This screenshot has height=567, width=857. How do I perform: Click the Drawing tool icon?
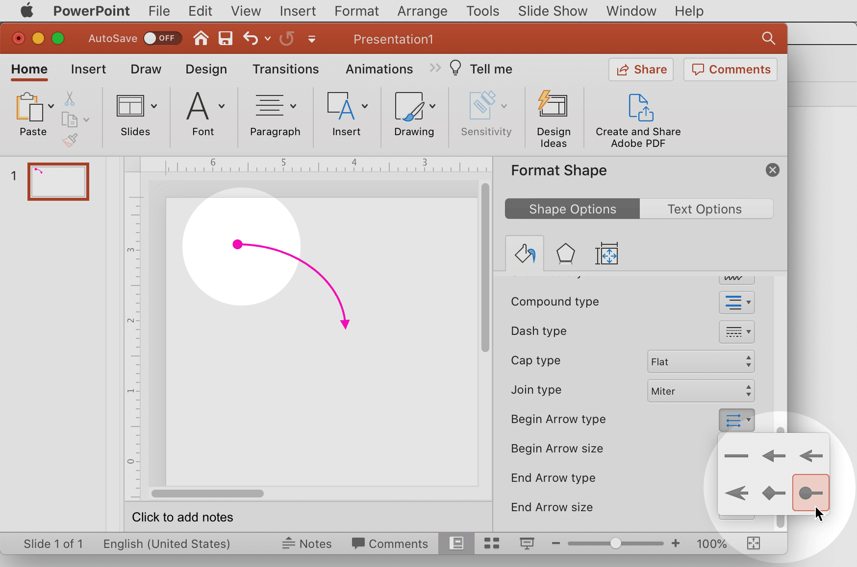(409, 106)
